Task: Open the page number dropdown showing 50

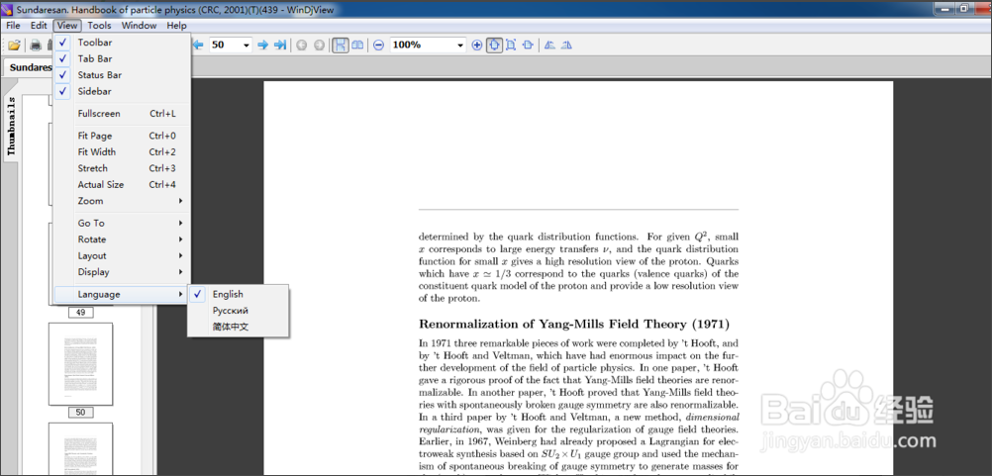Action: coord(247,45)
